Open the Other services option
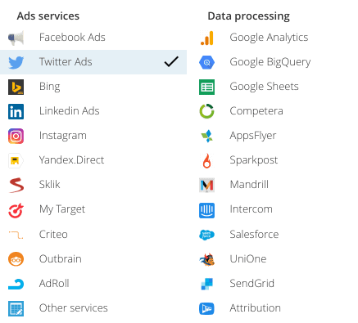Screen dimensions: 358x323 93,308
